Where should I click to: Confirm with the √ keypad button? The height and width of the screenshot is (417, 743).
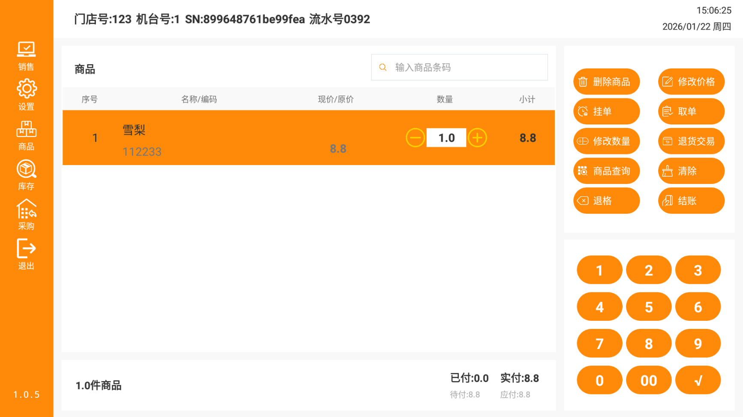(x=698, y=380)
